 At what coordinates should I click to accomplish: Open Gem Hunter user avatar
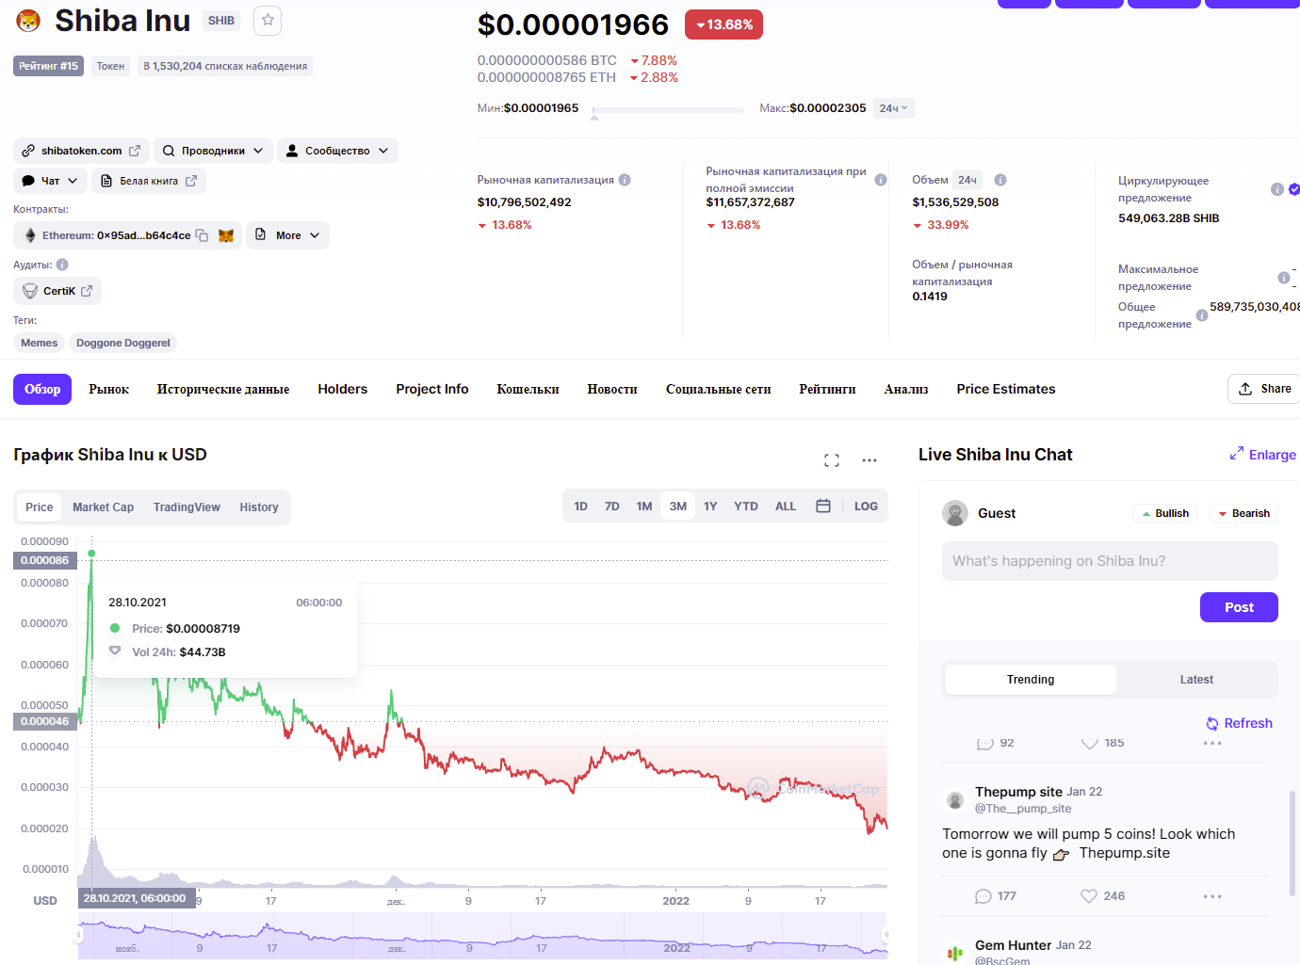tap(955, 954)
